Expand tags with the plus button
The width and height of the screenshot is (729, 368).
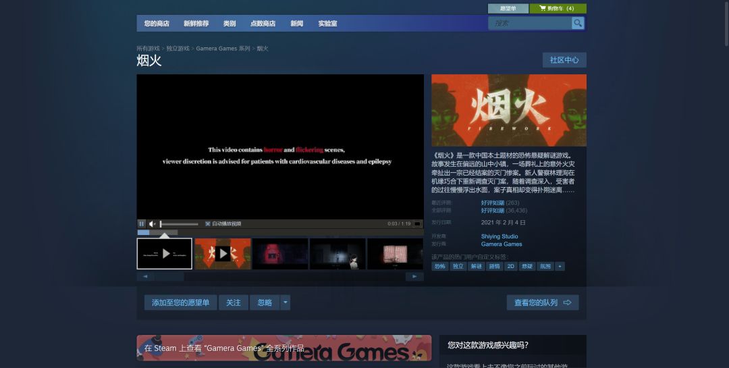coord(560,266)
